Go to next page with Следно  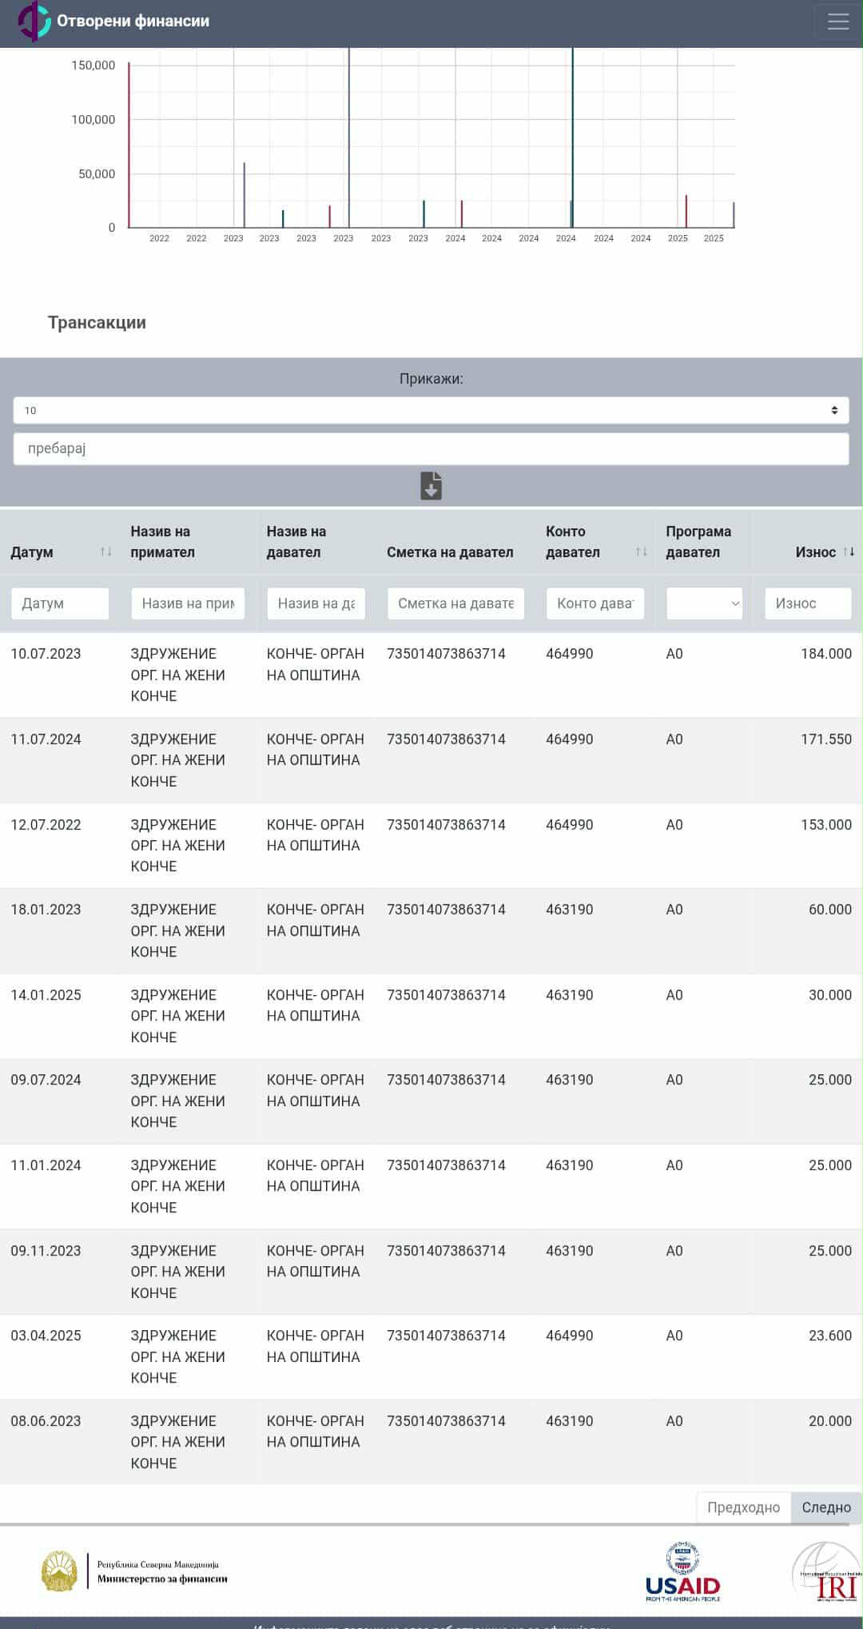pos(825,1508)
